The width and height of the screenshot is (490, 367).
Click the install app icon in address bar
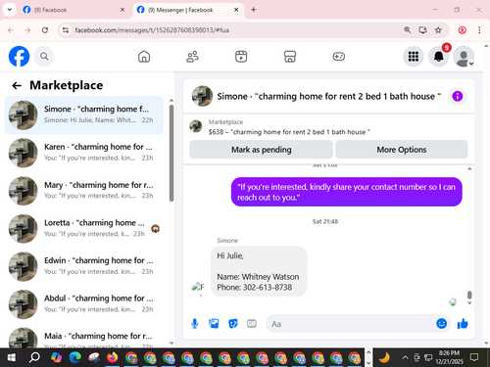pos(422,30)
